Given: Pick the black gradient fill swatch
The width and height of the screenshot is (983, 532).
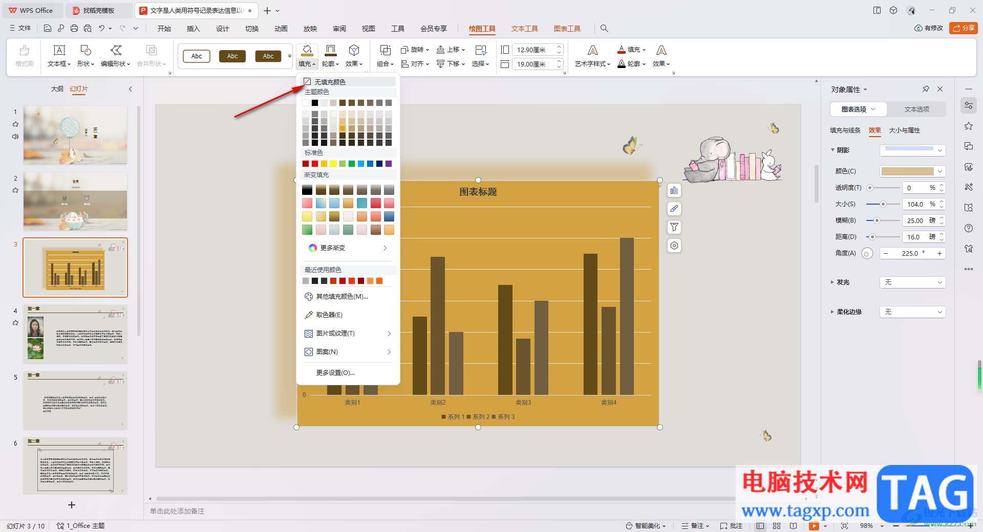Looking at the screenshot, I should [307, 190].
